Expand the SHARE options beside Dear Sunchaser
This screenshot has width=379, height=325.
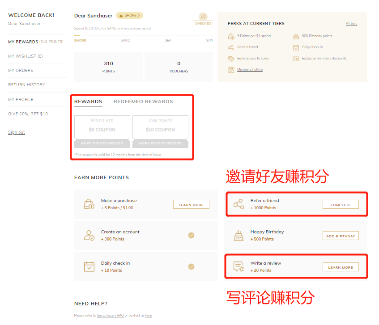(129, 15)
